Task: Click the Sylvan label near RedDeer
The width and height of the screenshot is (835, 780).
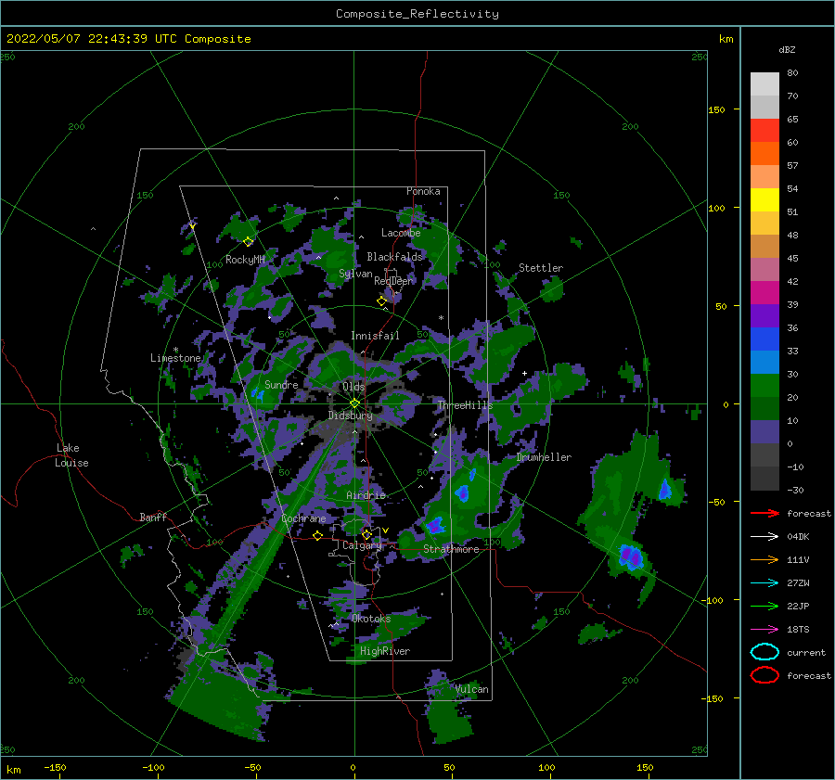Action: point(355,275)
